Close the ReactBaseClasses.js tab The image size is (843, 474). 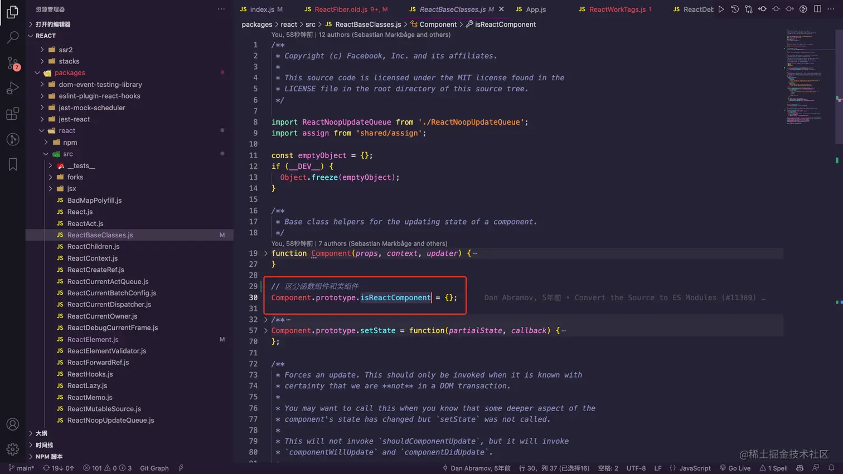pyautogui.click(x=501, y=9)
